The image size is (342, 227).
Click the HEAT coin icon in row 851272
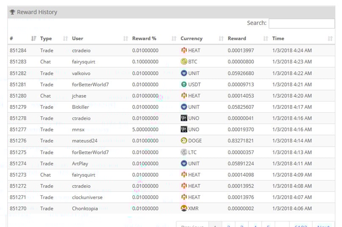coord(184,186)
